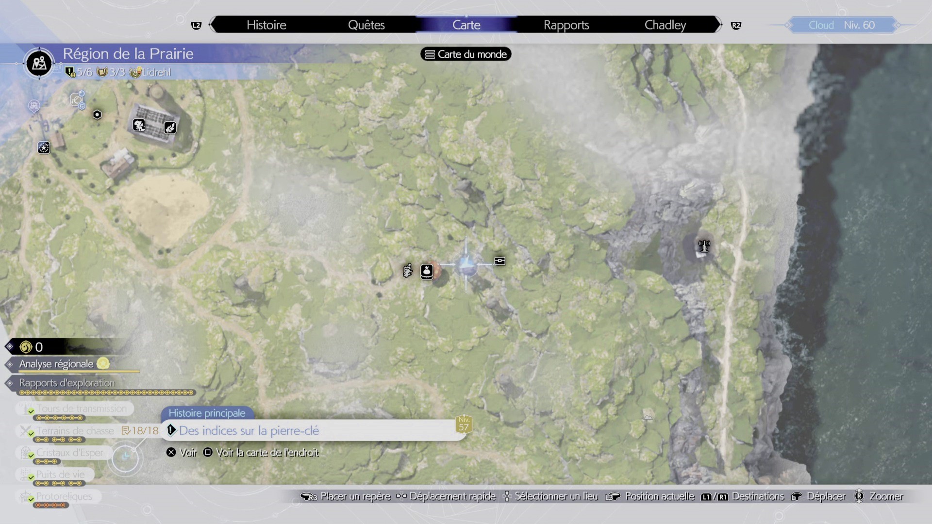Select the black hexagon marker near the farm
The width and height of the screenshot is (932, 524).
click(97, 115)
